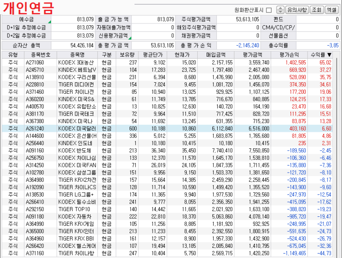Screen dimensions: 342x258
Task: Export holdings with the 엑셀 button
Action: (x=332, y=10)
